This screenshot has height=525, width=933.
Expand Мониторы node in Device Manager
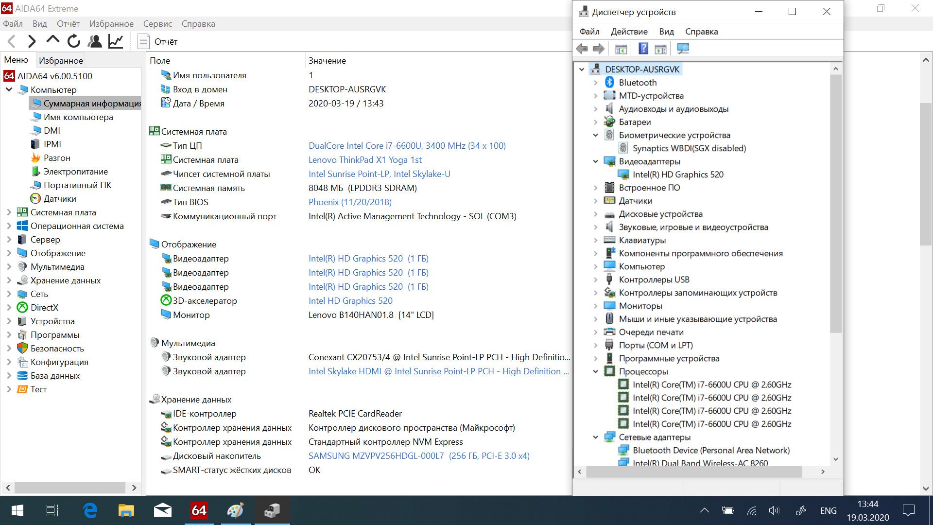[596, 306]
